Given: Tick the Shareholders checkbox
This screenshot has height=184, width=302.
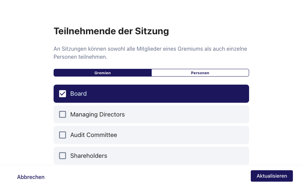Looking at the screenshot, I should pos(62,155).
